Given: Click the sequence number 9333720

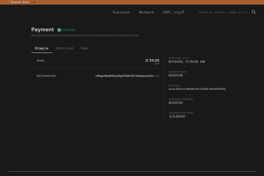Looking at the screenshot, I should pos(176,103).
